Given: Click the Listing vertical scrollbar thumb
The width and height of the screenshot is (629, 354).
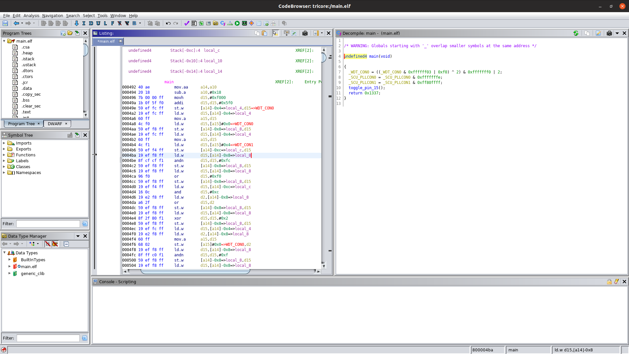Looking at the screenshot, I should click(x=324, y=58).
